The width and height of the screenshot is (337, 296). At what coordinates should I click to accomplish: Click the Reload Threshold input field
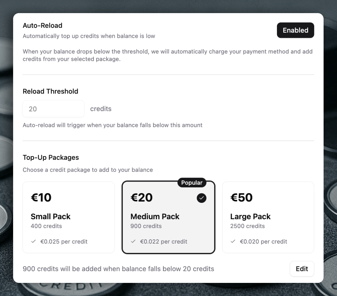click(53, 109)
